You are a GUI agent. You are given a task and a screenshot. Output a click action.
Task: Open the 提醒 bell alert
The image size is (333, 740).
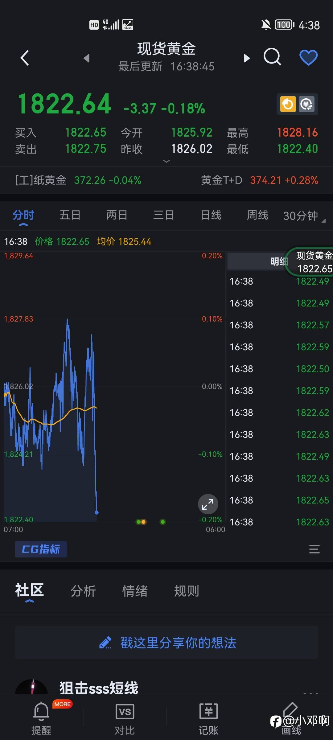(x=41, y=718)
